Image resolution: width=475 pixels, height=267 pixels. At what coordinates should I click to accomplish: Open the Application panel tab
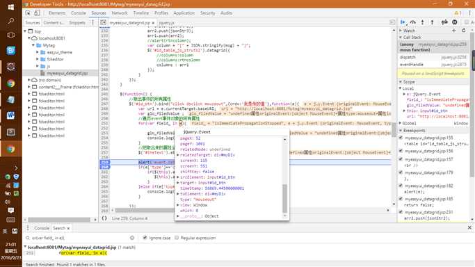click(x=184, y=13)
